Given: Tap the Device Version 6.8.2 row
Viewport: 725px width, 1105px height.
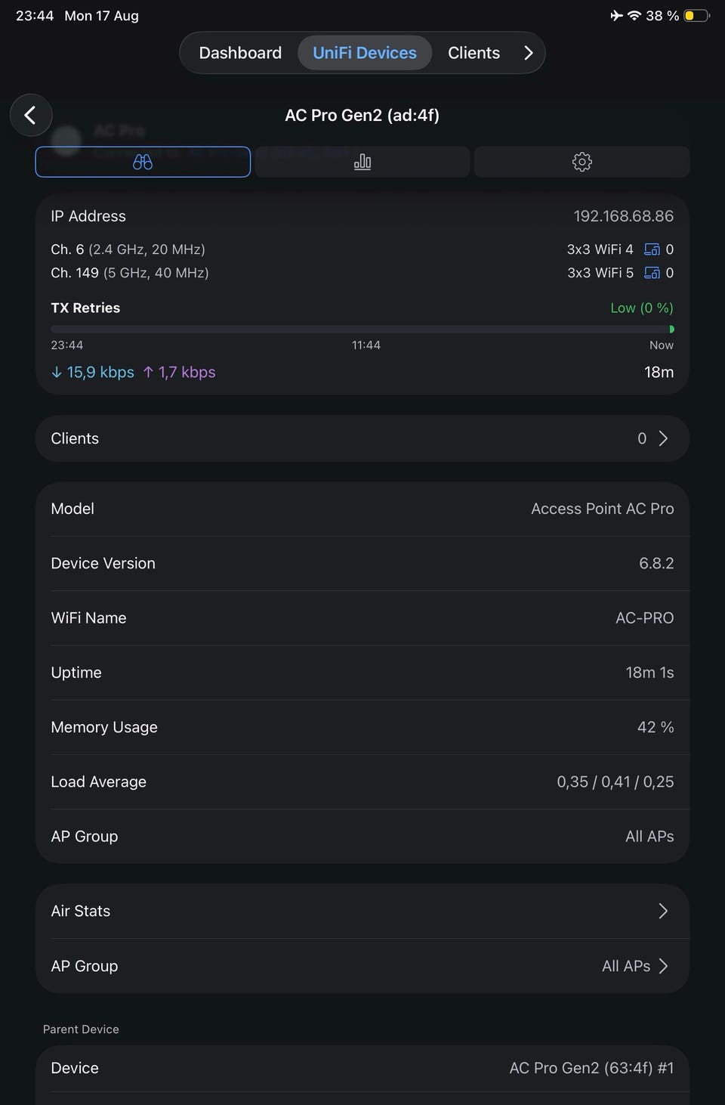Looking at the screenshot, I should click(x=362, y=563).
